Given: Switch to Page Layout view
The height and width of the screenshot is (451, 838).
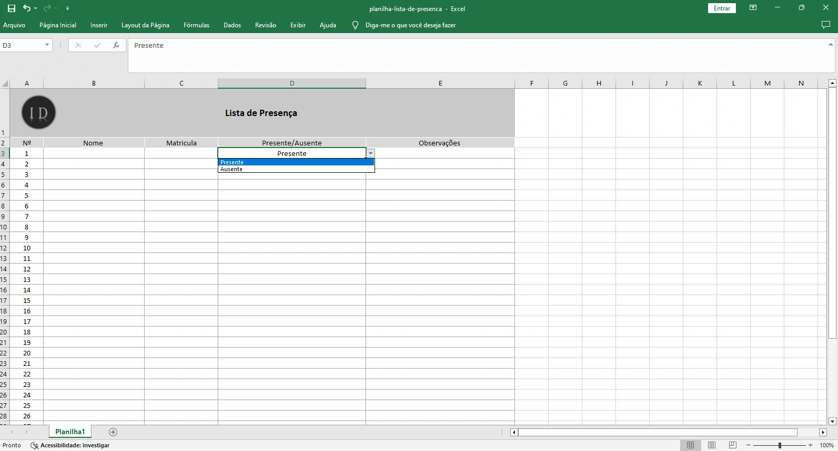Looking at the screenshot, I should [x=711, y=445].
